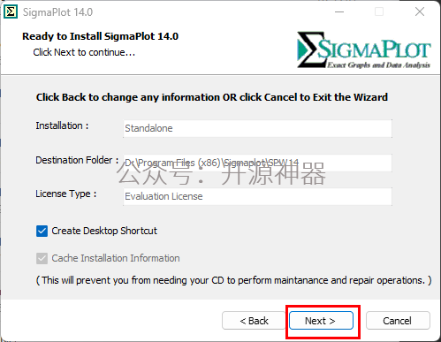Uncheck the Create Desktop Shortcut checkbox
The height and width of the screenshot is (342, 441).
[42, 231]
